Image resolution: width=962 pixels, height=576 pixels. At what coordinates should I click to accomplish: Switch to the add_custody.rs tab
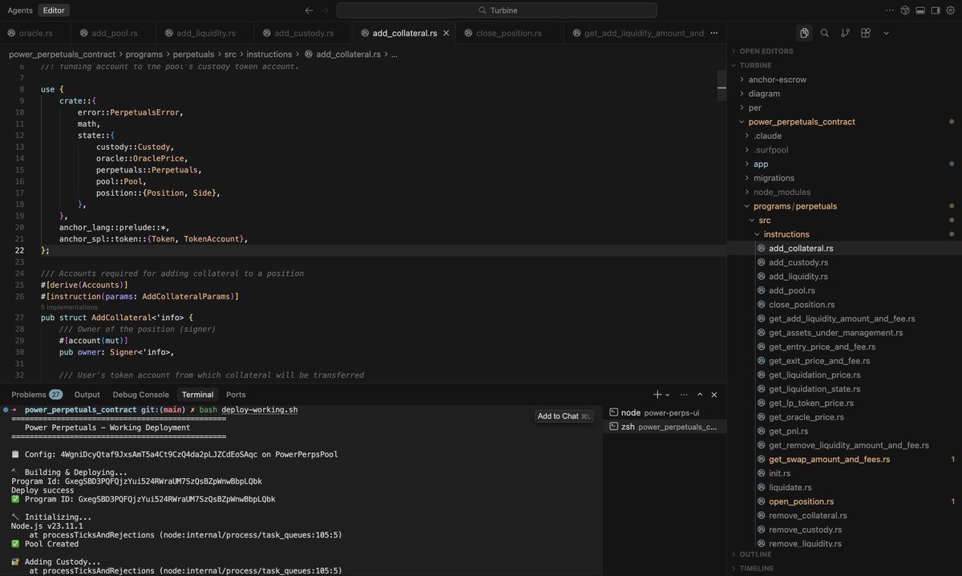tap(303, 33)
